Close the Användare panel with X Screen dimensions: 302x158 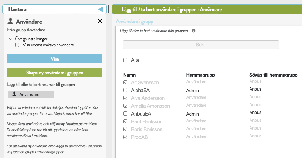coord(100,21)
